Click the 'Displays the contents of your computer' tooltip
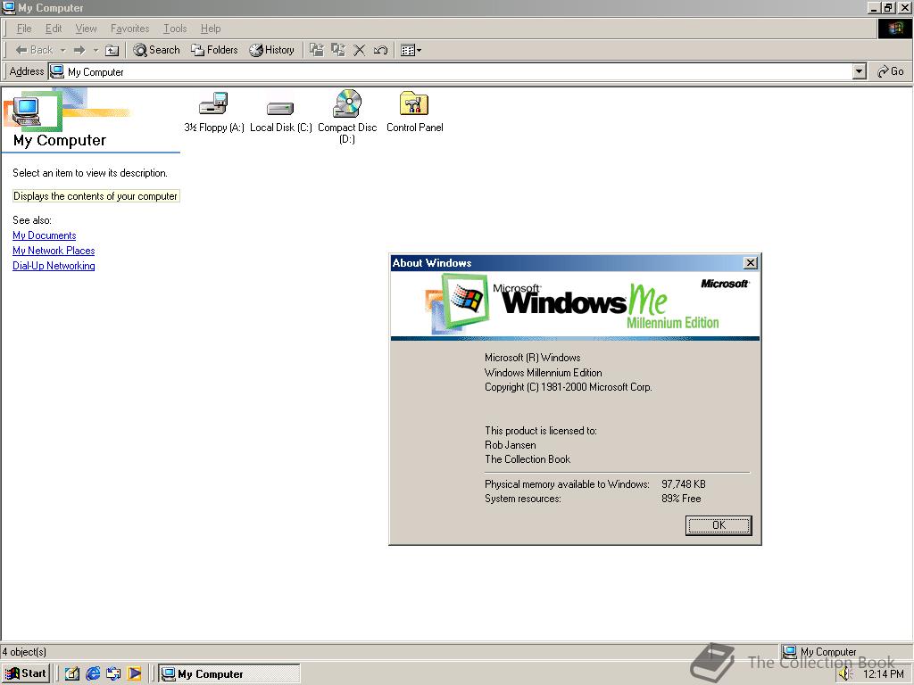 click(x=96, y=196)
